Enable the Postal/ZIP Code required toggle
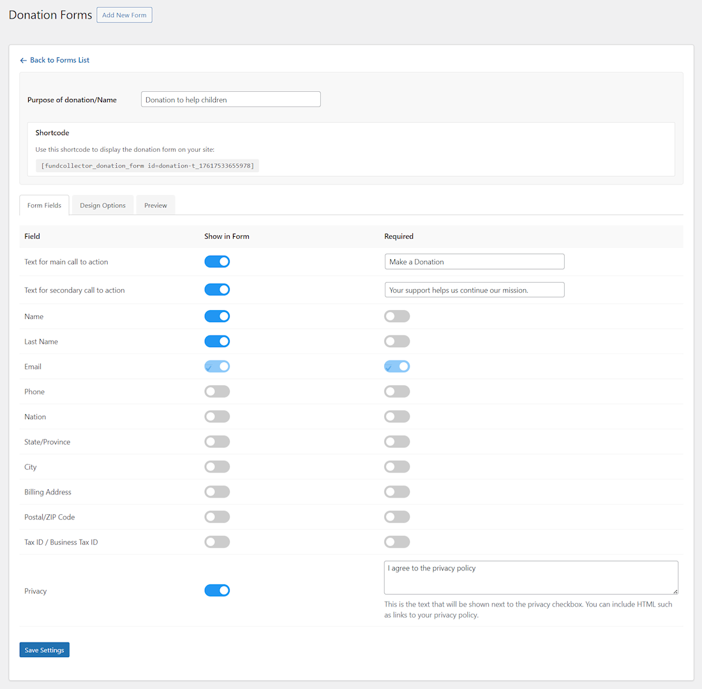The width and height of the screenshot is (702, 689). 397,516
